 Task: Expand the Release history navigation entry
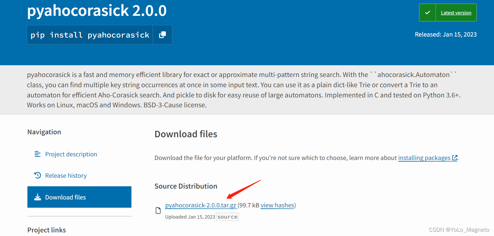click(66, 175)
